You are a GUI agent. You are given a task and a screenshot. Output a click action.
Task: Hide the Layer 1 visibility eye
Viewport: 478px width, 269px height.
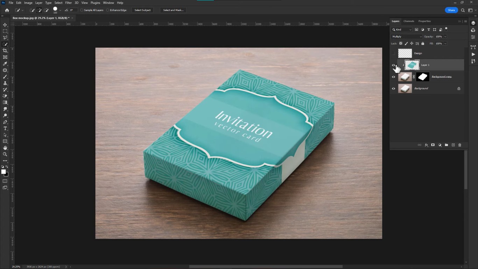393,65
